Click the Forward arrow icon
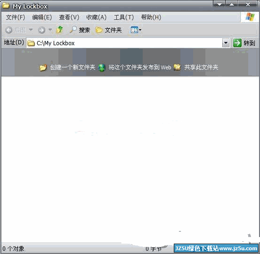Viewport: 260px width, 254px height. [41, 30]
